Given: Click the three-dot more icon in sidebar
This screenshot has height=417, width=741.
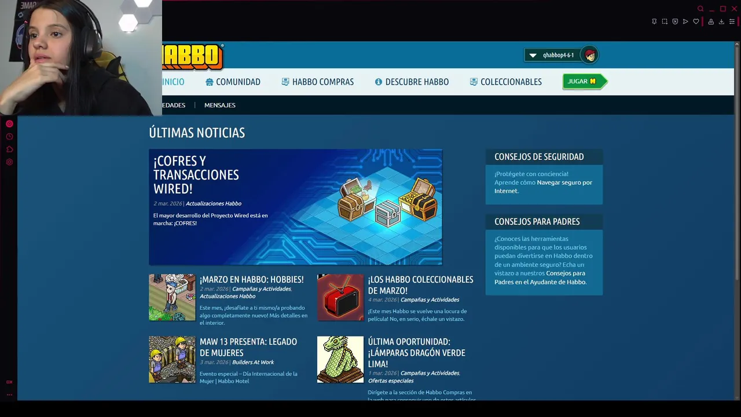Looking at the screenshot, I should click(9, 394).
